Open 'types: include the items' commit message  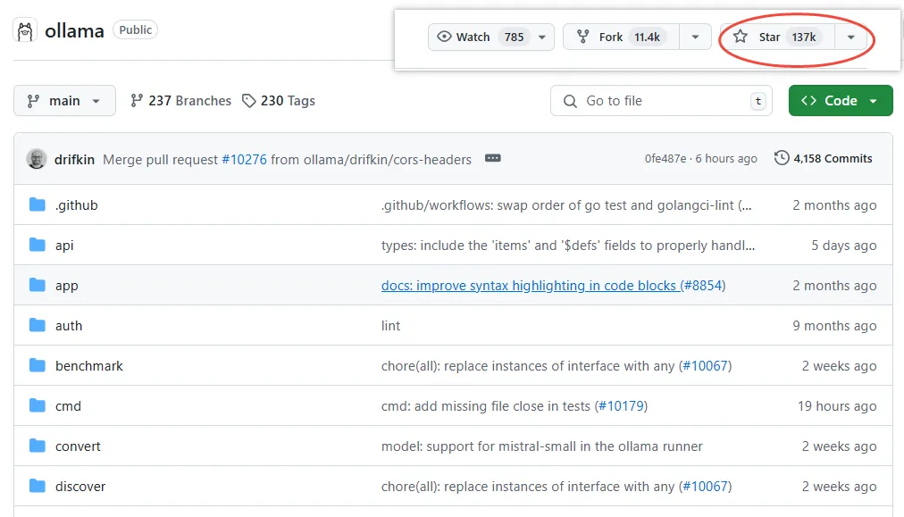tap(568, 246)
